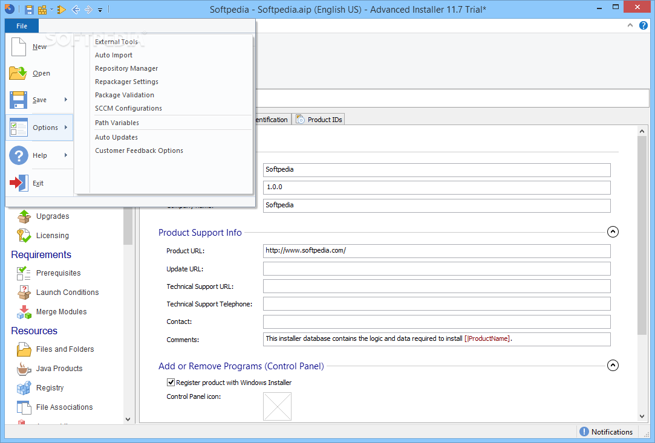The width and height of the screenshot is (655, 443).
Task: Click the Update URL input field
Action: 437,269
